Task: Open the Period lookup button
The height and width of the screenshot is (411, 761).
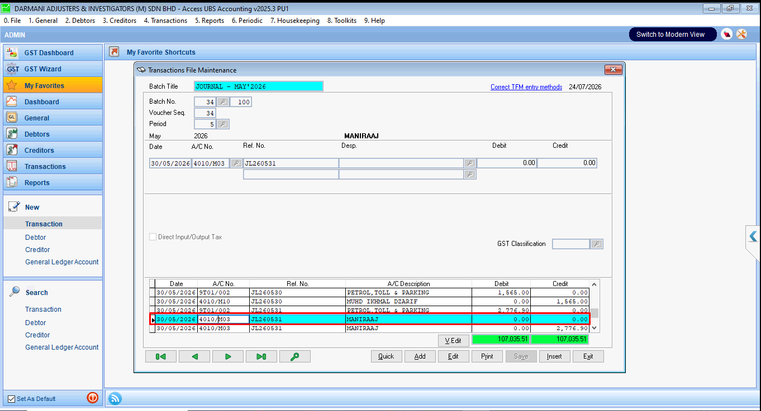Action: click(x=222, y=124)
